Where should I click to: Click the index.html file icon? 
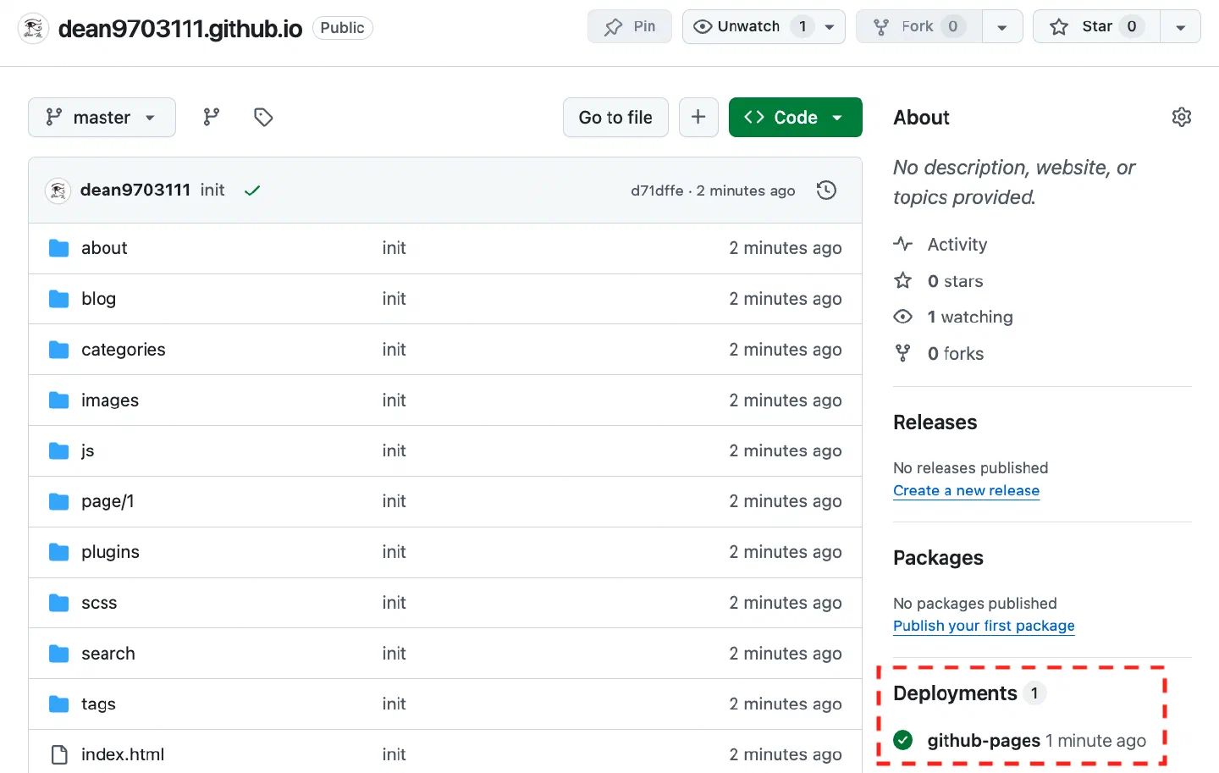click(58, 754)
